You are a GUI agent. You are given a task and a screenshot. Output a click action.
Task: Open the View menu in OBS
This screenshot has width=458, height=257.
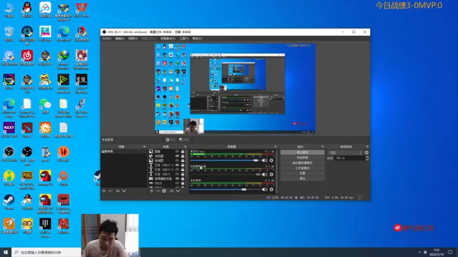133,38
